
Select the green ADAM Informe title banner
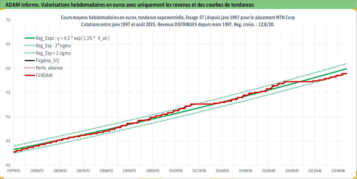click(178, 4)
